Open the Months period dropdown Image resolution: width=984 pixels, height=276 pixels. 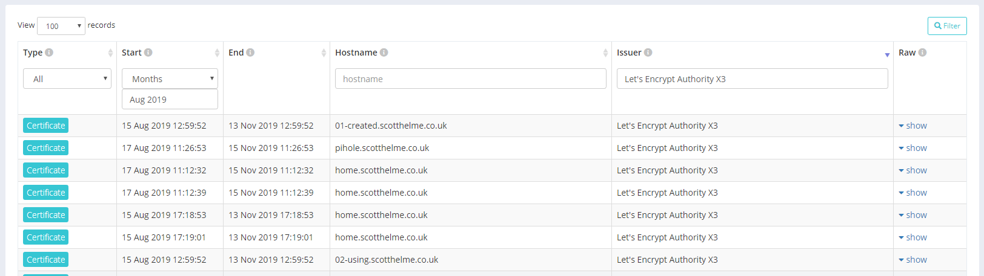170,79
